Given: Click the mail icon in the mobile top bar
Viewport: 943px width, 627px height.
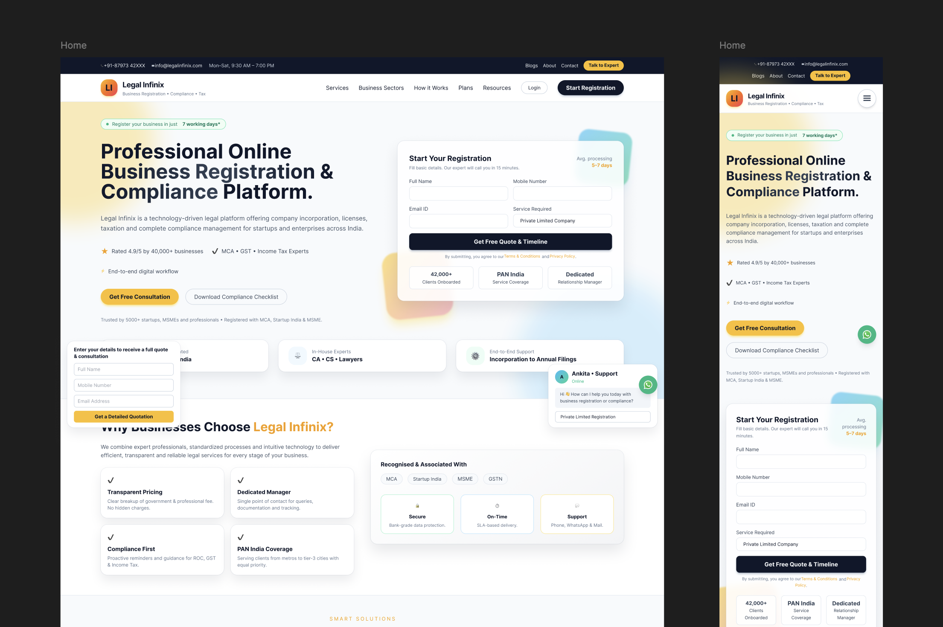Looking at the screenshot, I should coord(803,64).
